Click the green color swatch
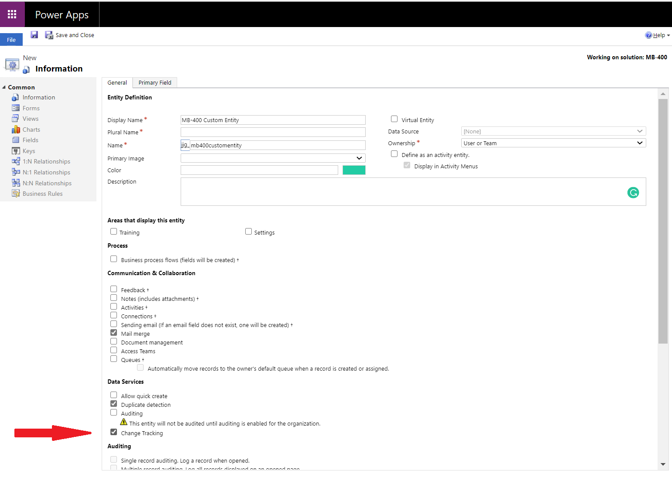 tap(354, 170)
